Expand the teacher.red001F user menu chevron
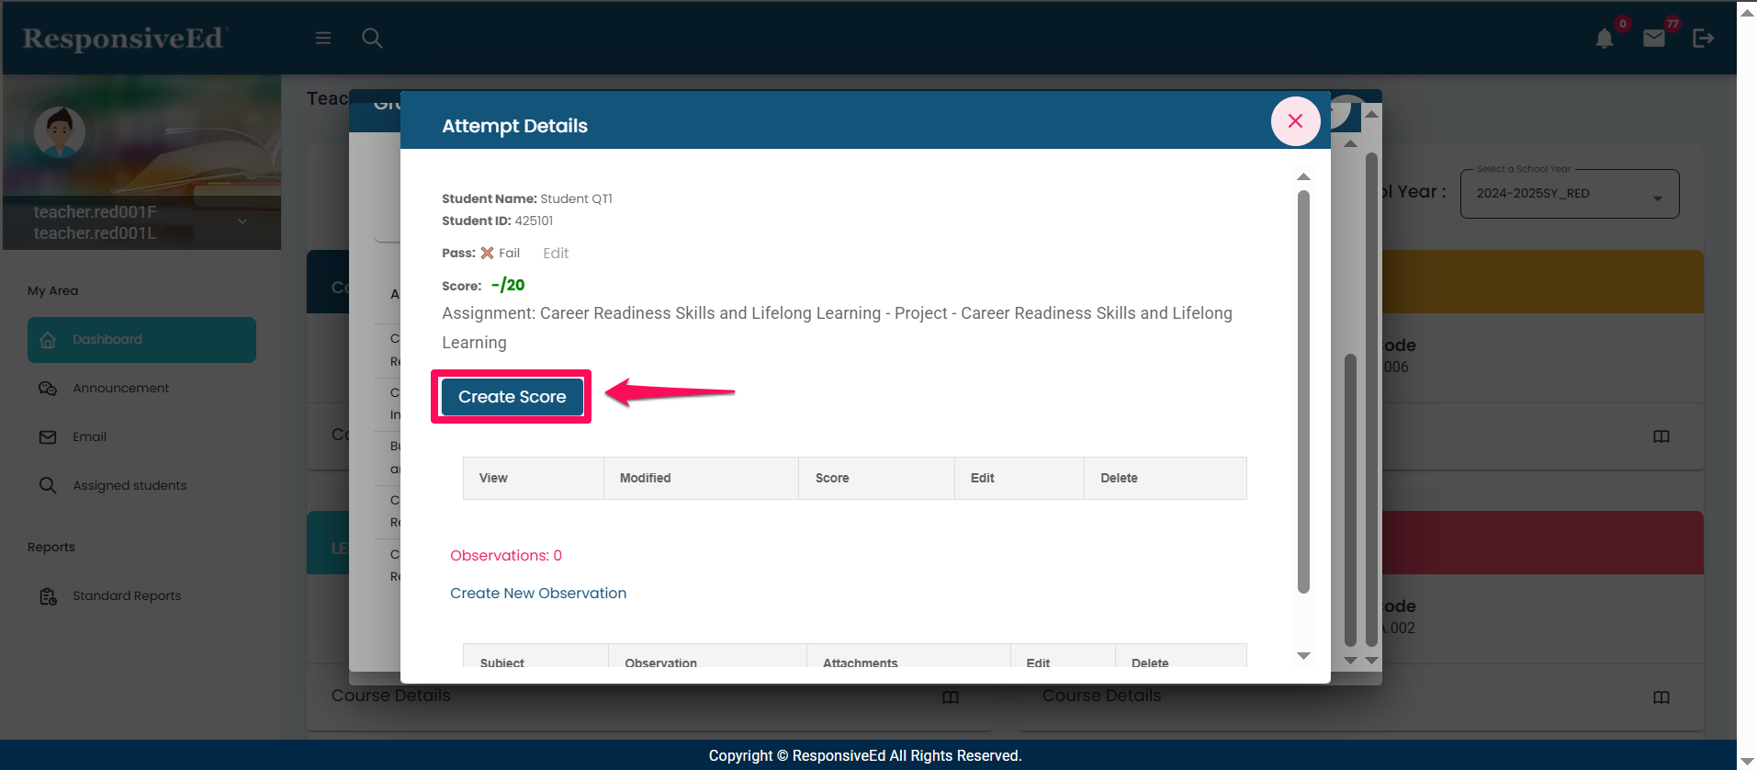 (242, 221)
